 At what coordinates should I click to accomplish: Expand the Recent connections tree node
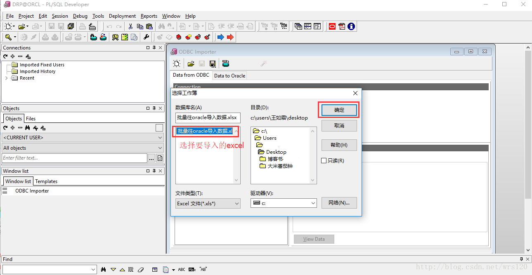(x=6, y=78)
